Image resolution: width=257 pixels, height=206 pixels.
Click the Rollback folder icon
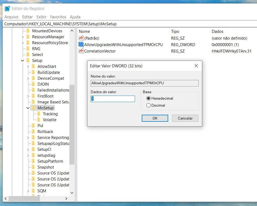point(33,131)
